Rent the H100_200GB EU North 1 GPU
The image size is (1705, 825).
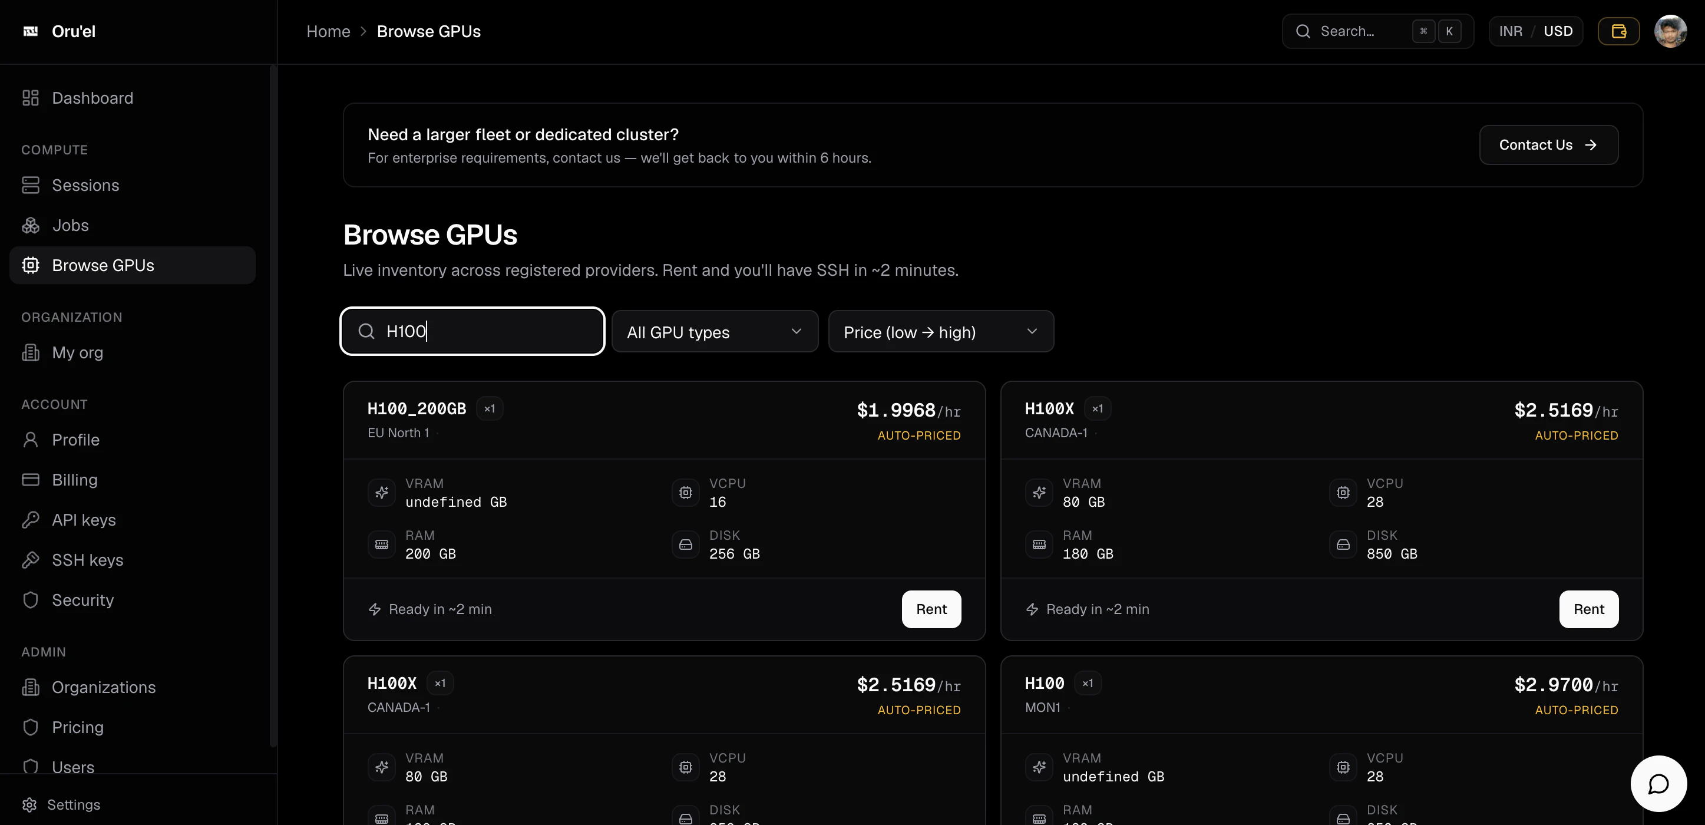[x=931, y=609]
